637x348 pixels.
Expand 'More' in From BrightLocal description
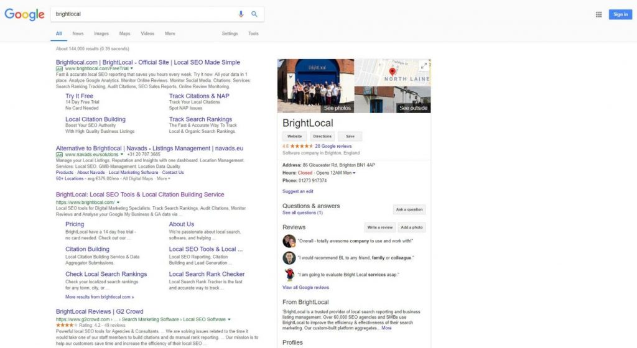click(386, 327)
